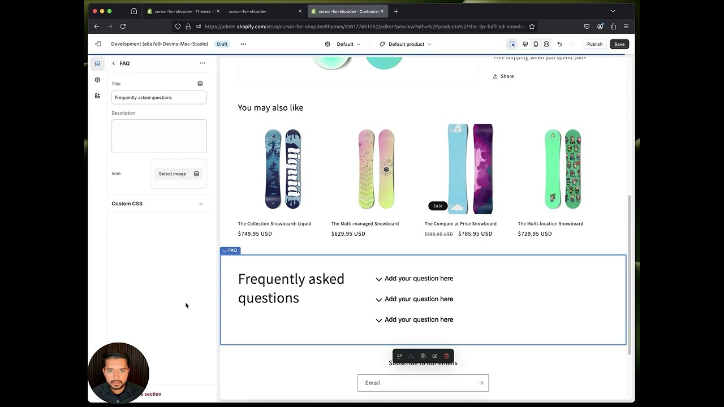The height and width of the screenshot is (407, 724).
Task: Open the FAQ panel options menu (three dots)
Action: tap(202, 63)
